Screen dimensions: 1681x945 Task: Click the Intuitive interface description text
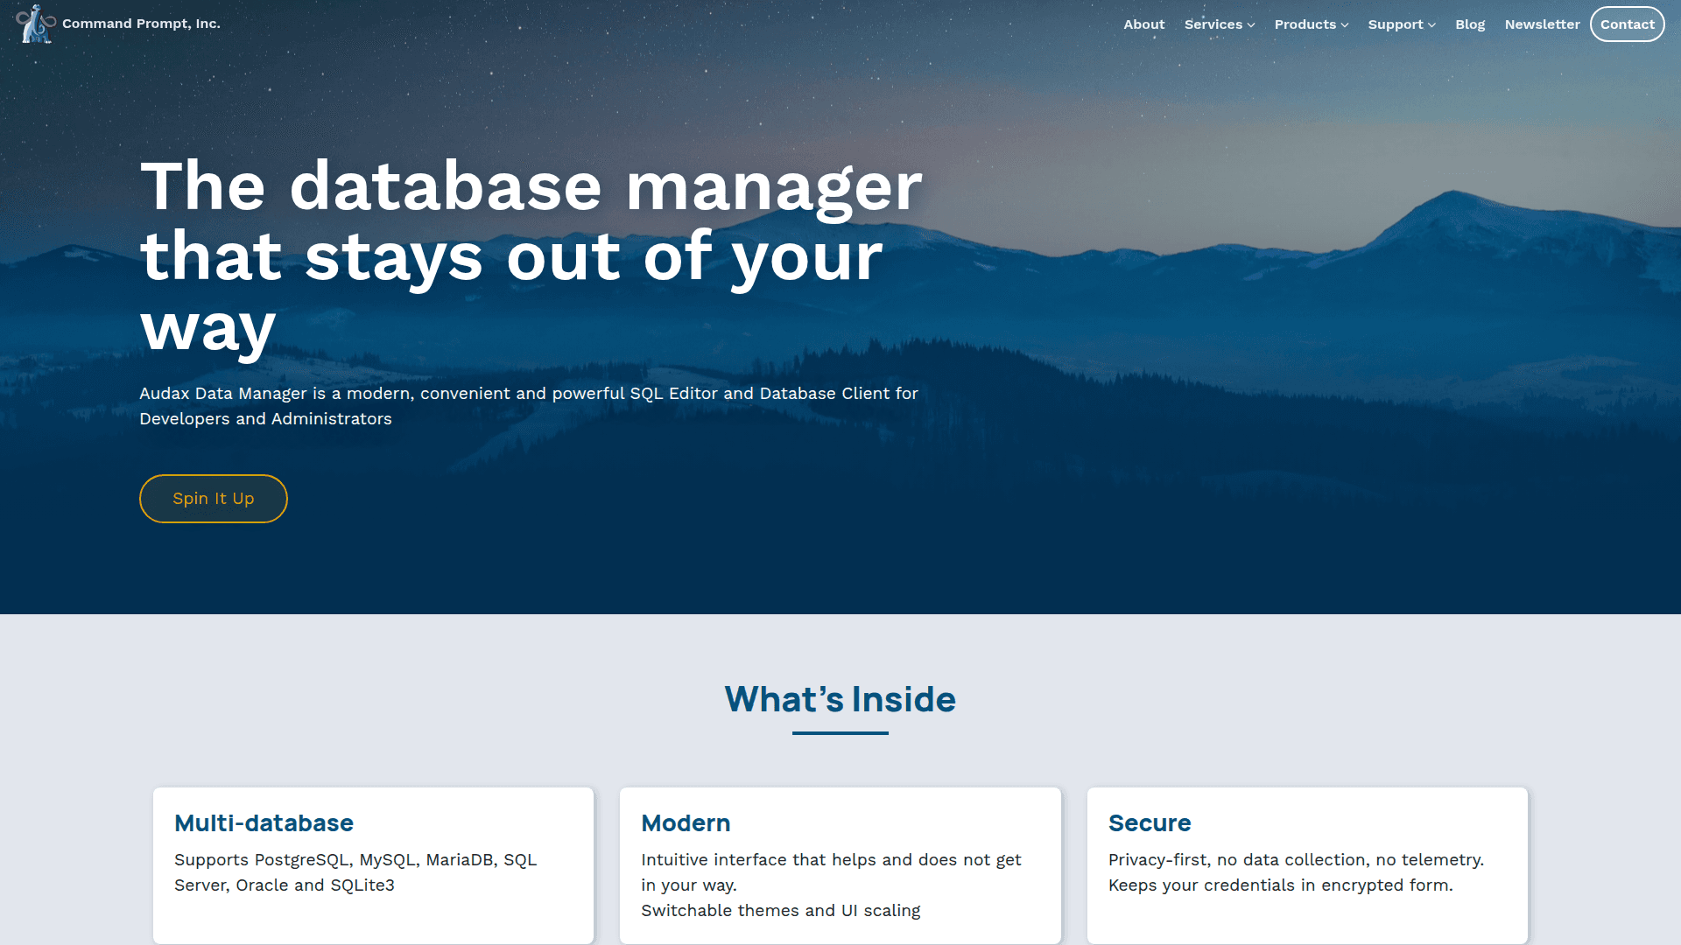pyautogui.click(x=831, y=872)
